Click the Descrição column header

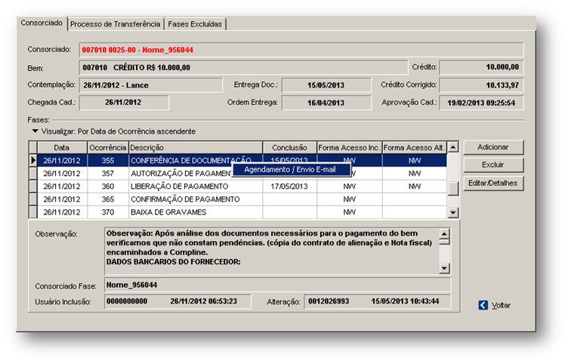click(x=195, y=148)
